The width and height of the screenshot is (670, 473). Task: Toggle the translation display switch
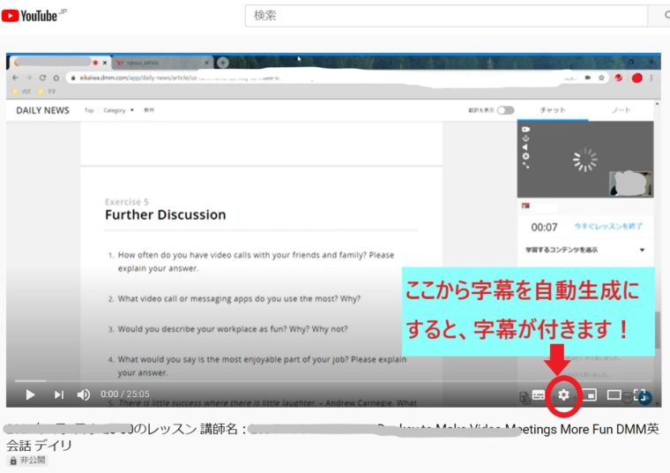coord(505,110)
